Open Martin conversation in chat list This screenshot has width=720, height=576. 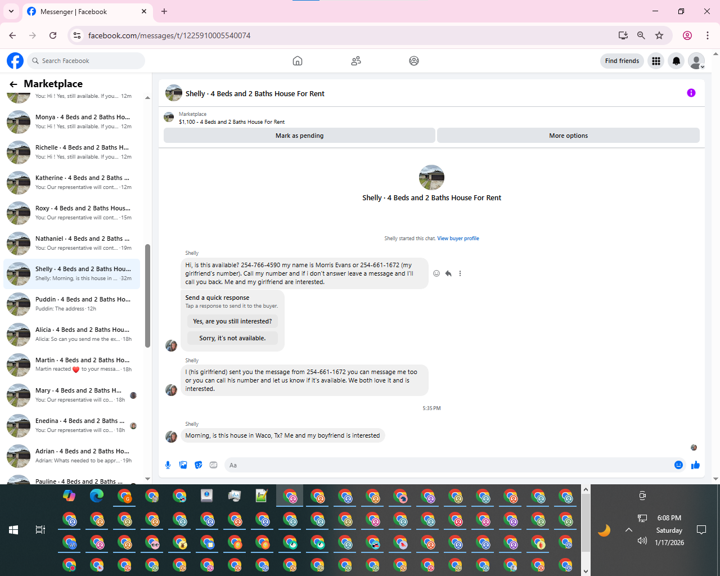71,364
